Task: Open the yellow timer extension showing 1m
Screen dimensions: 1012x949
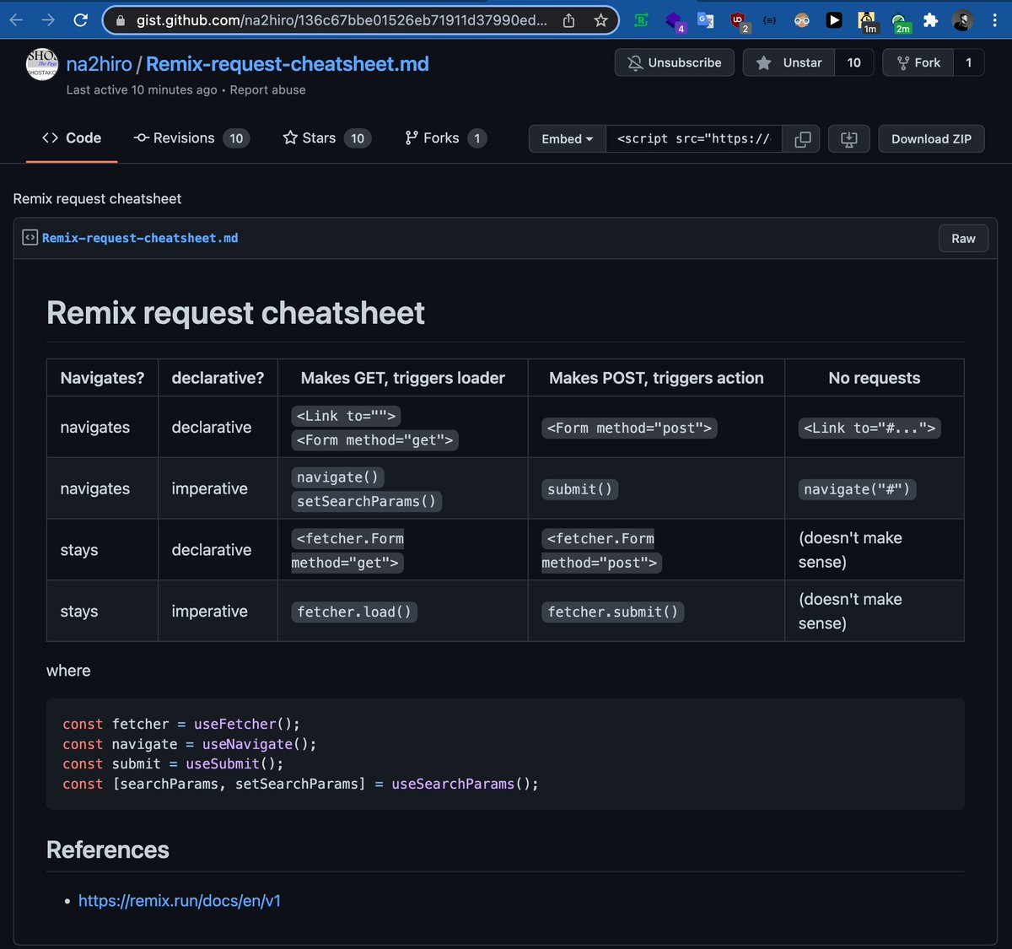Action: click(867, 22)
